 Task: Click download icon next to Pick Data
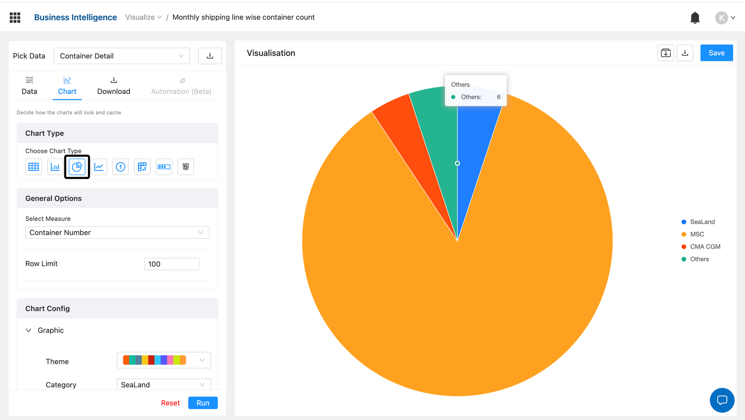[210, 56]
